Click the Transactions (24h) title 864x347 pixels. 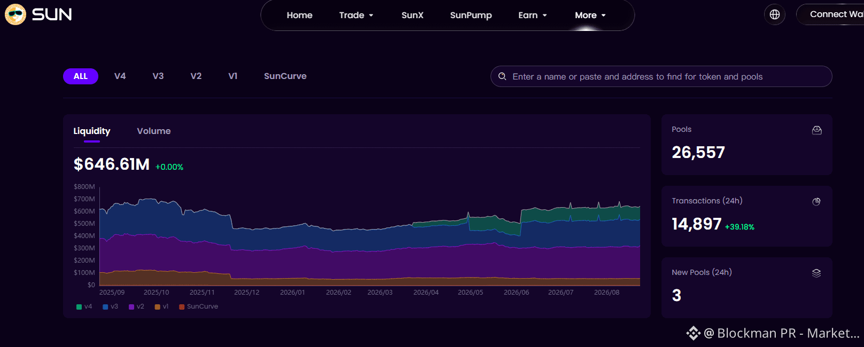pos(707,201)
